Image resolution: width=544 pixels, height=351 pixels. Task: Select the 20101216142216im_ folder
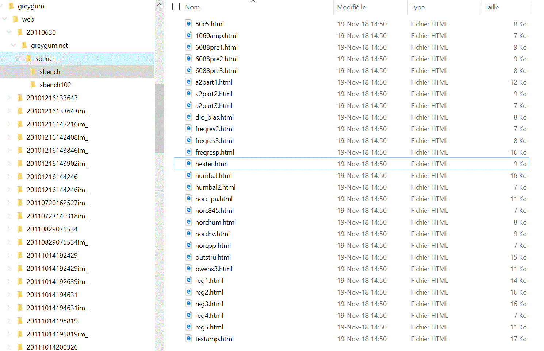tap(57, 124)
